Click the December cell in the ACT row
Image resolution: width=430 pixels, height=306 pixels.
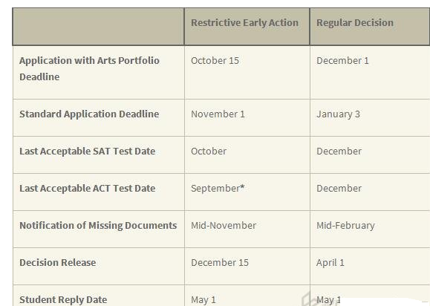click(339, 189)
